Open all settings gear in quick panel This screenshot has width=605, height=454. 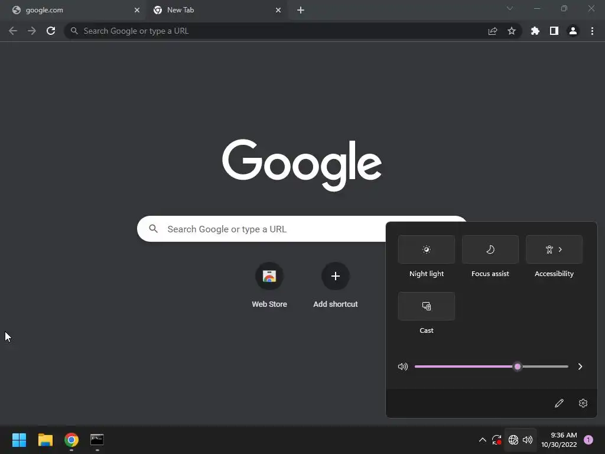583,403
